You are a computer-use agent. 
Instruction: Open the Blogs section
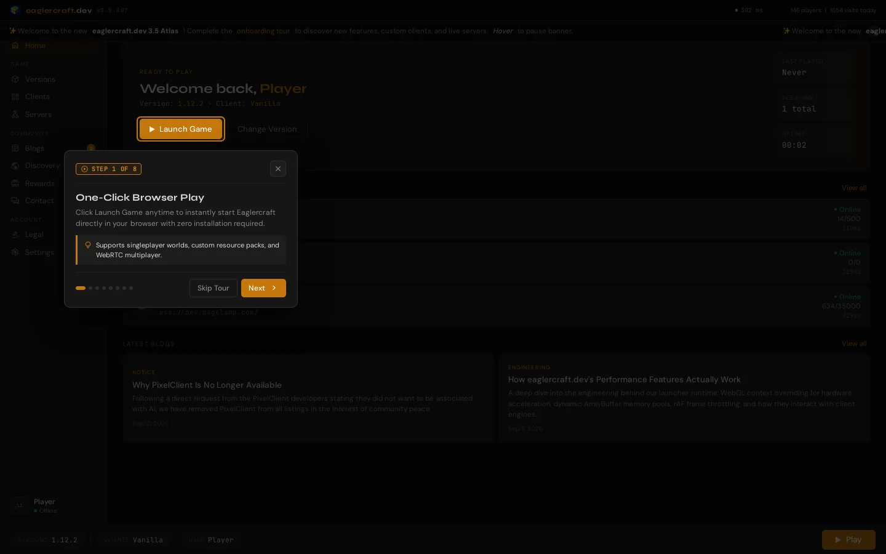[x=54, y=148]
